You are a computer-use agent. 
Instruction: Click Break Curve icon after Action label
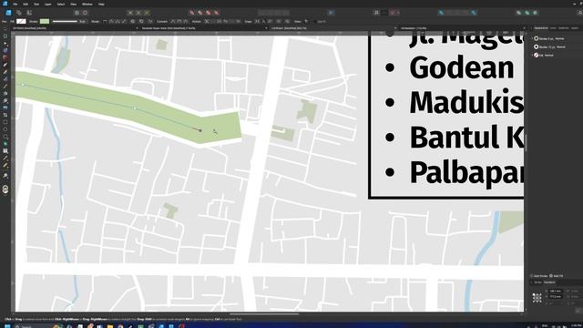click(207, 22)
